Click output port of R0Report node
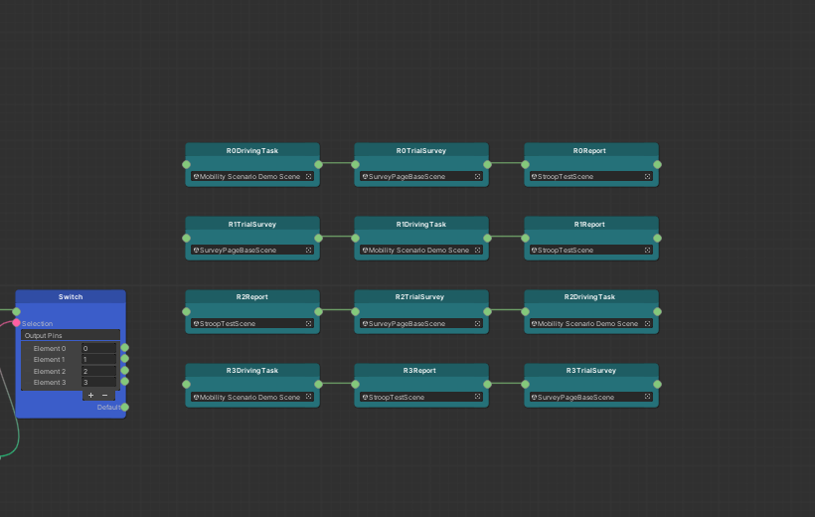Viewport: 815px width, 517px height. 658,164
